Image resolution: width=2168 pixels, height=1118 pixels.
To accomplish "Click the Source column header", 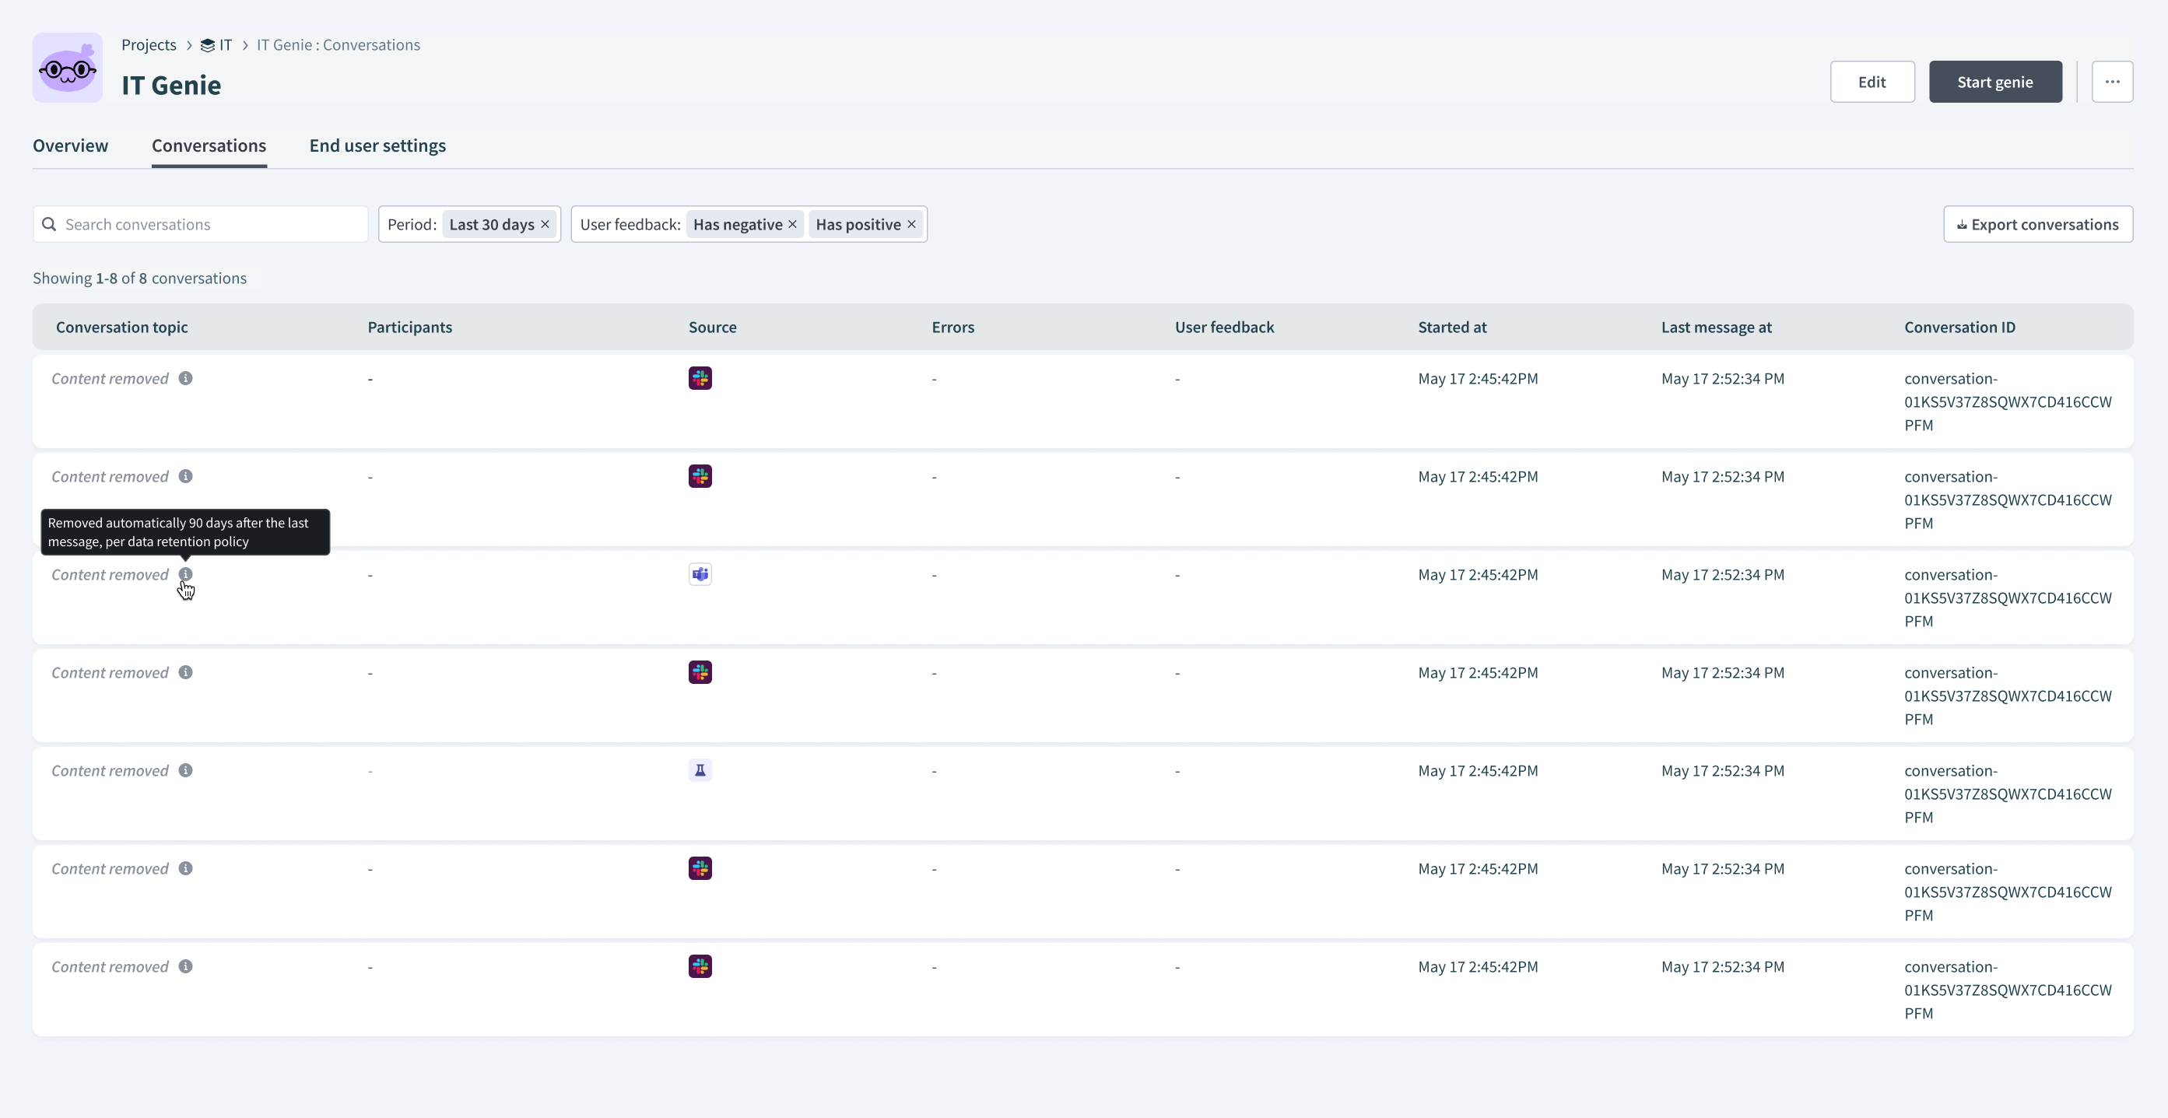I will pyautogui.click(x=712, y=327).
